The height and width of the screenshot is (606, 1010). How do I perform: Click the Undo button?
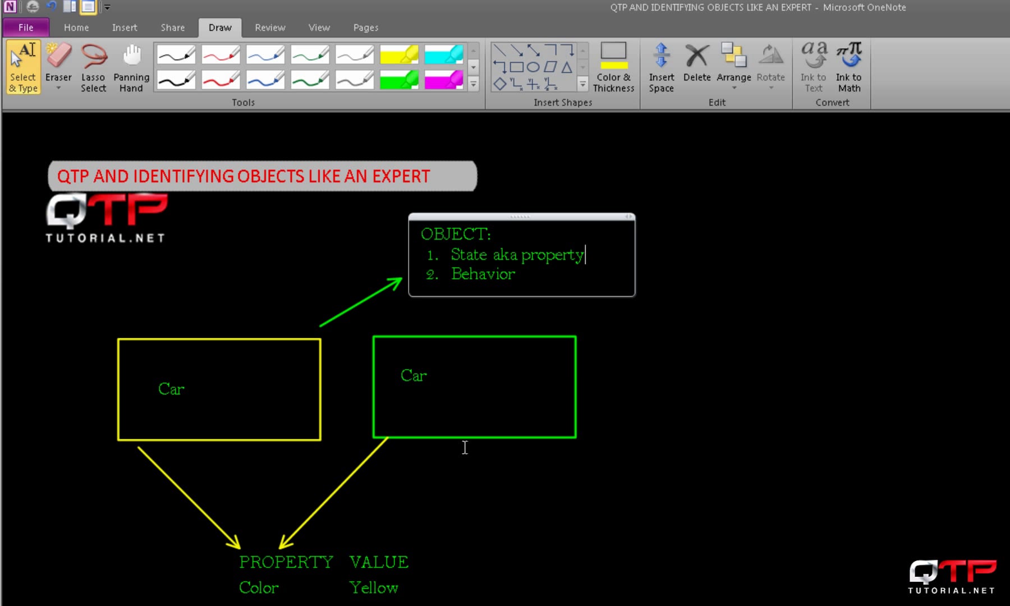point(51,7)
